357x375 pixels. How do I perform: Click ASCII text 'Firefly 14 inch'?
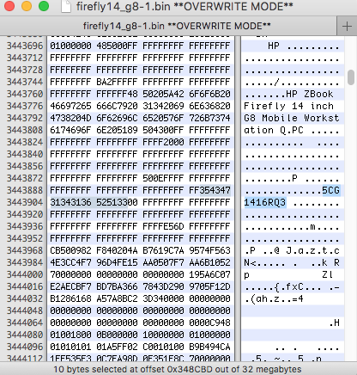[x=289, y=106]
